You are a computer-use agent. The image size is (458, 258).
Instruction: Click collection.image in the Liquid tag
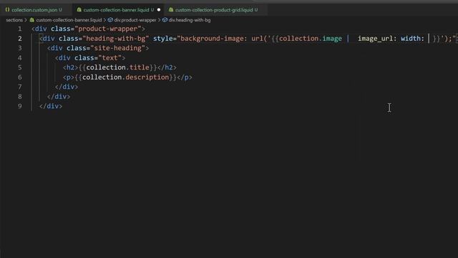coord(310,38)
